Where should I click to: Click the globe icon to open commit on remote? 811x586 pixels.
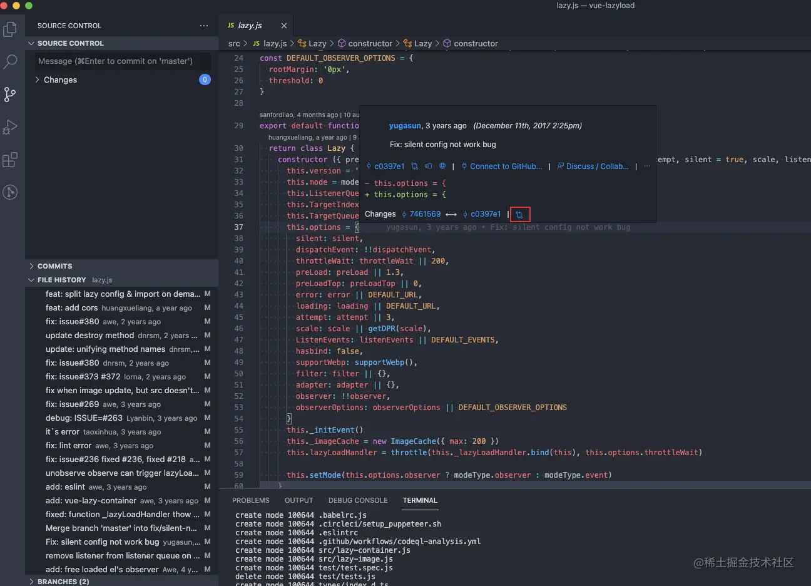[442, 167]
